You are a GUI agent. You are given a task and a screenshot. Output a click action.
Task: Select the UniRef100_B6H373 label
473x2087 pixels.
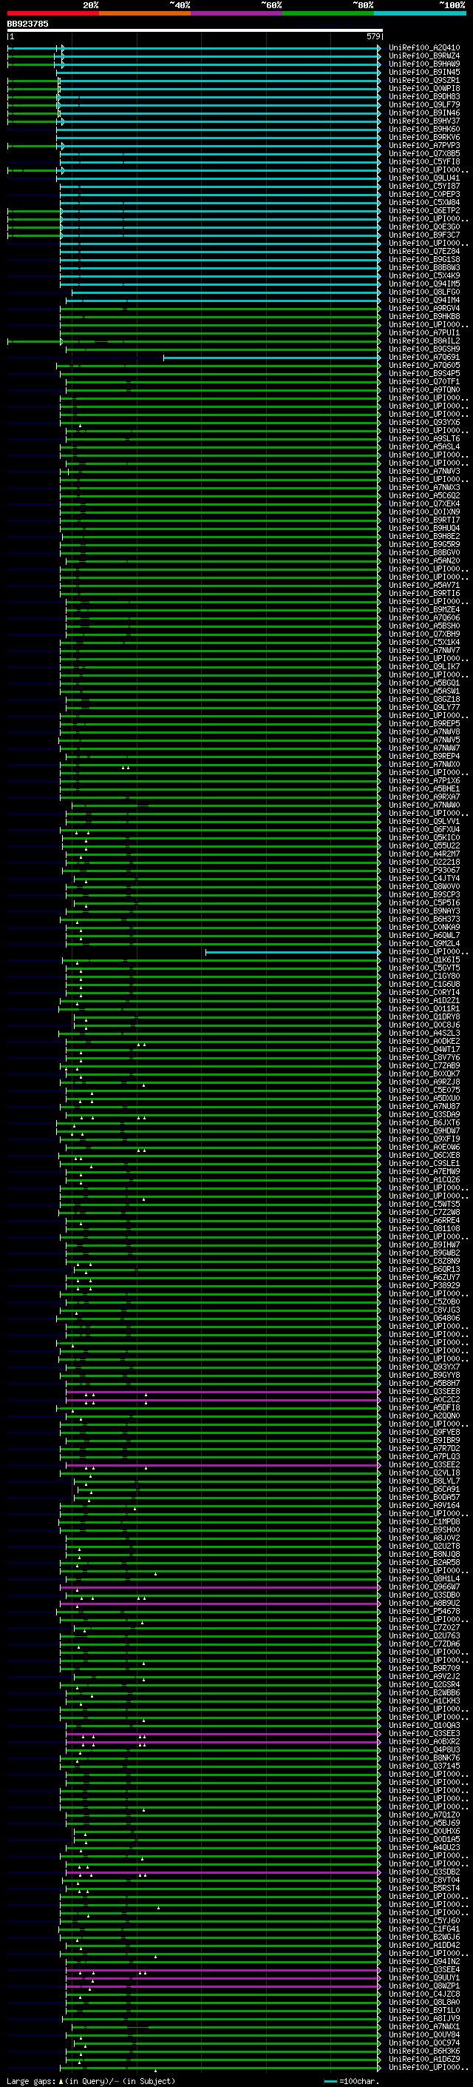coord(424,919)
